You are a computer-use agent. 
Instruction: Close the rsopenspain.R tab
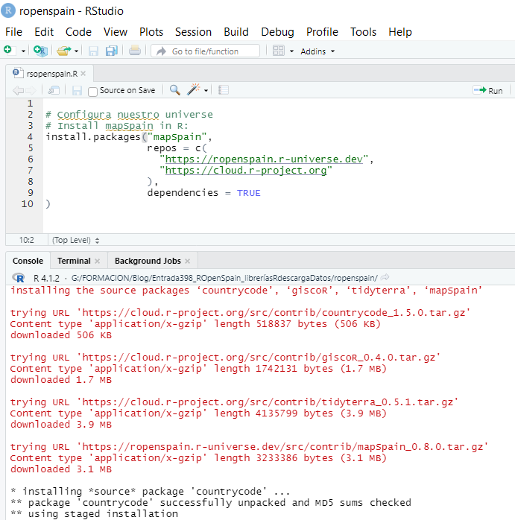point(83,74)
